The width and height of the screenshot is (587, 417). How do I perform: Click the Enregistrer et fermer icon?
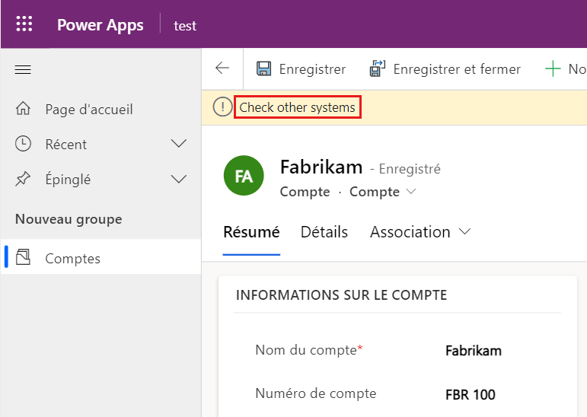pos(378,69)
